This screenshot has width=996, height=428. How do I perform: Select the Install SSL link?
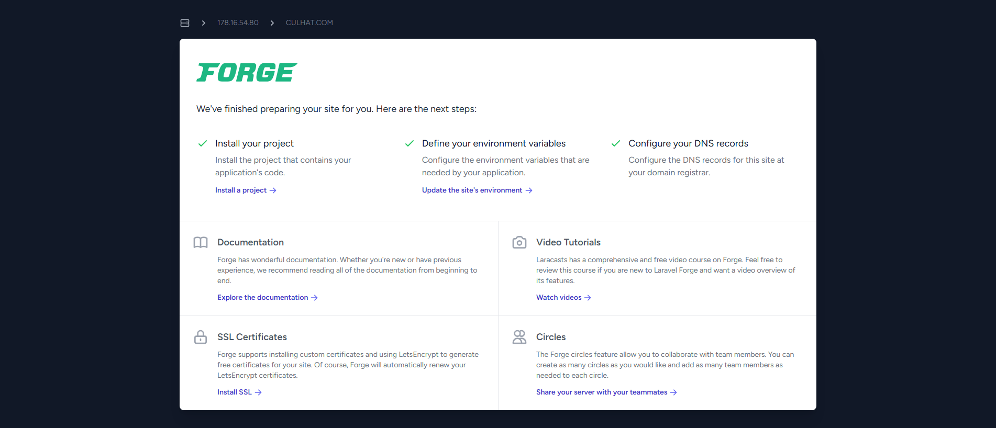tap(239, 392)
